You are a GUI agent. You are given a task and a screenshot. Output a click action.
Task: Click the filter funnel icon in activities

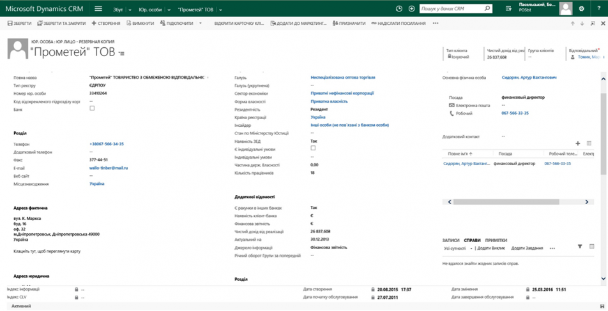click(x=580, y=247)
